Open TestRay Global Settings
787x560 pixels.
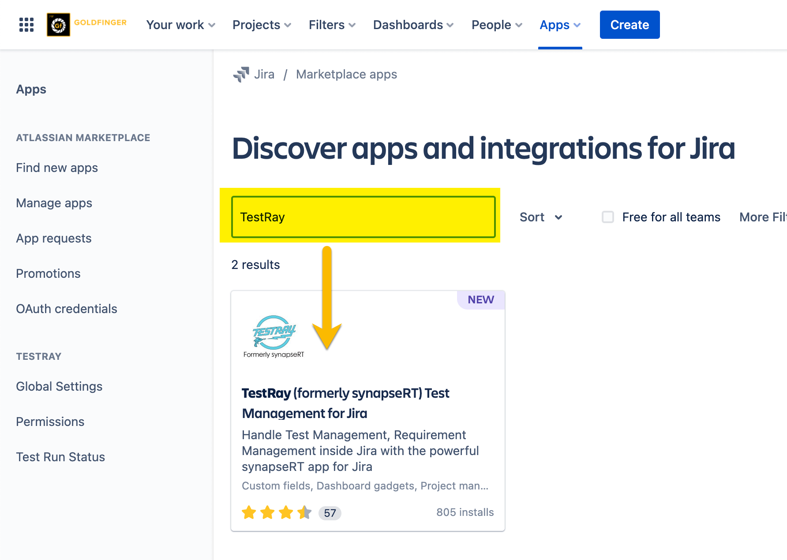click(x=59, y=386)
